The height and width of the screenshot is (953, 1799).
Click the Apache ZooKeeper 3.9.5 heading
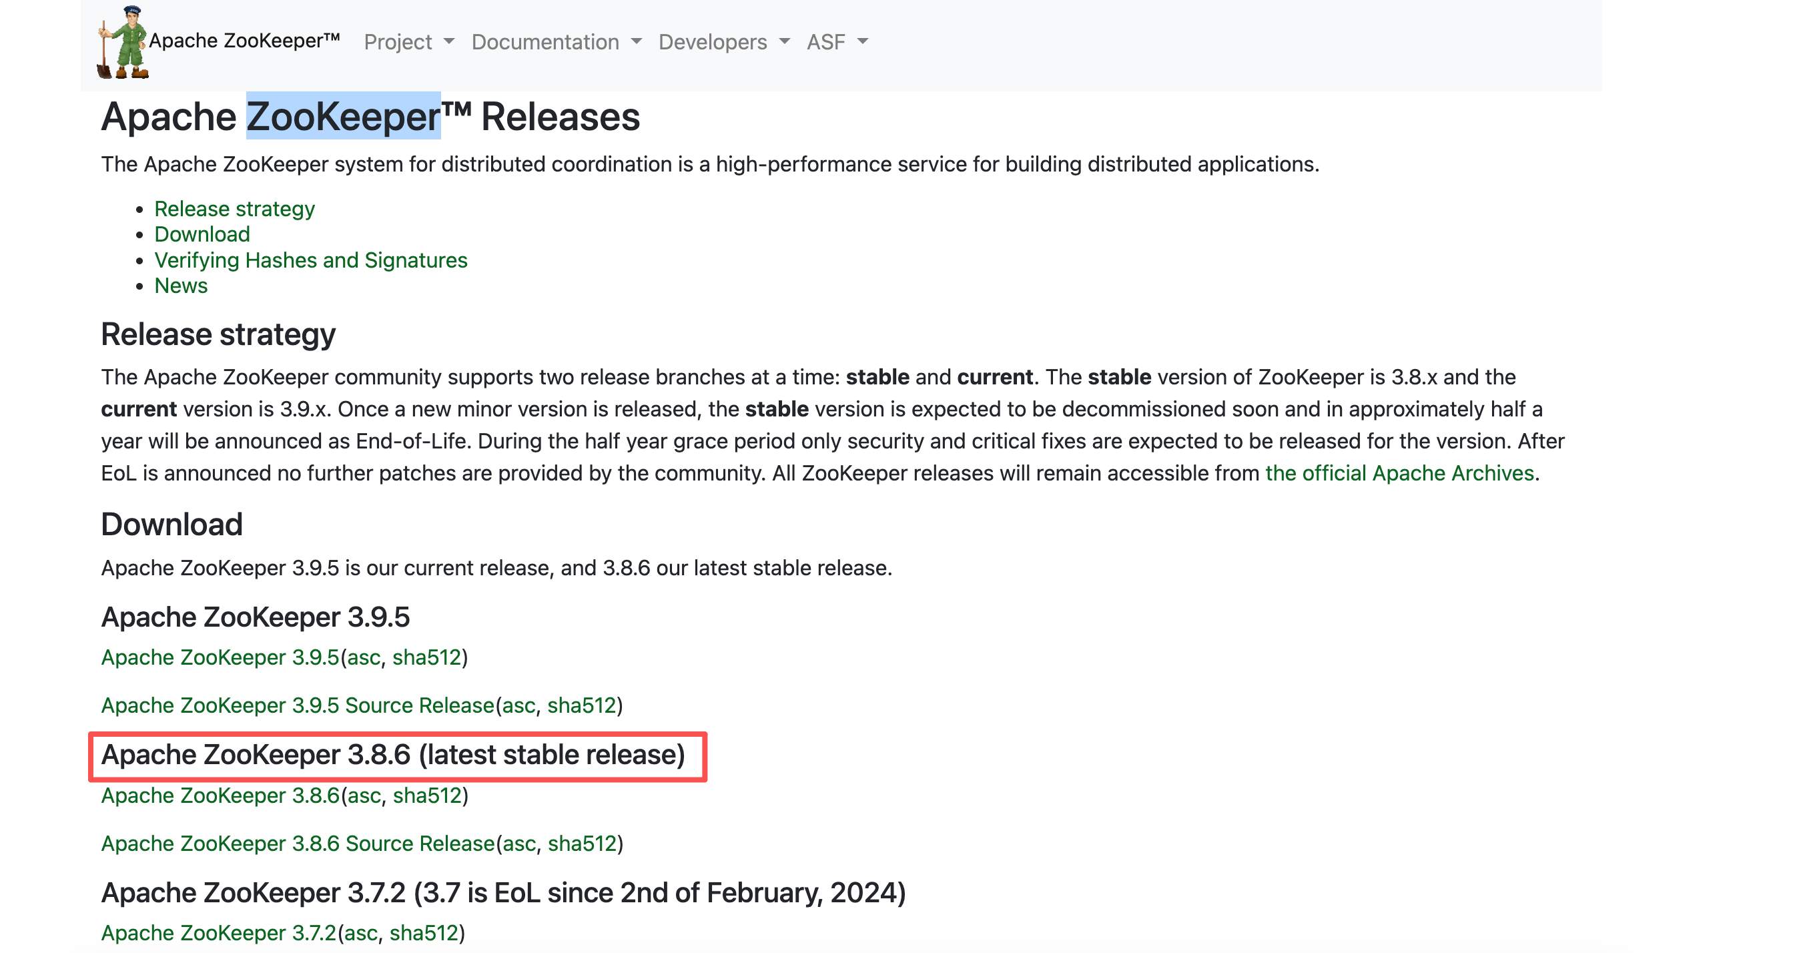click(x=256, y=617)
